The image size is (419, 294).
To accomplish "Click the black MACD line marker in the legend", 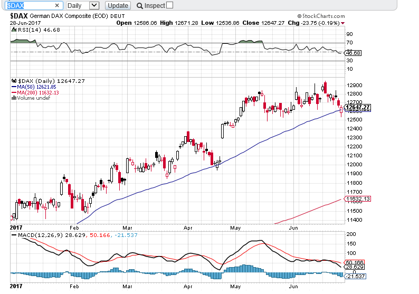I will [x=14, y=235].
